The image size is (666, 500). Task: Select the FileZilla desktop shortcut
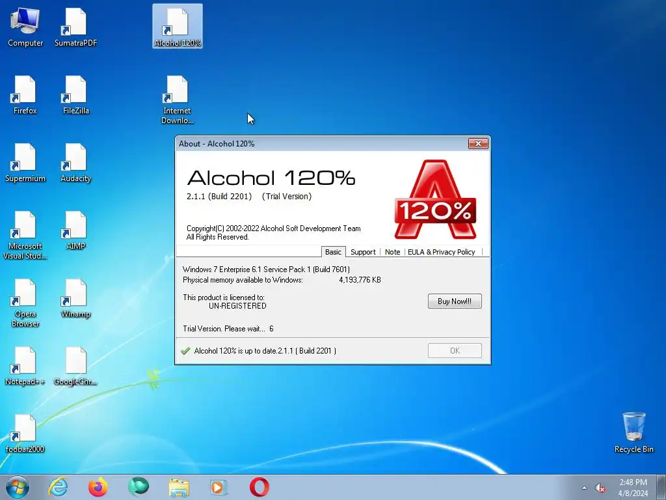pyautogui.click(x=75, y=95)
